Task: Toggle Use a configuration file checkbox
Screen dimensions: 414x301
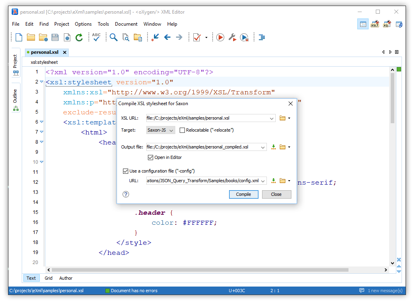Action: tap(126, 171)
